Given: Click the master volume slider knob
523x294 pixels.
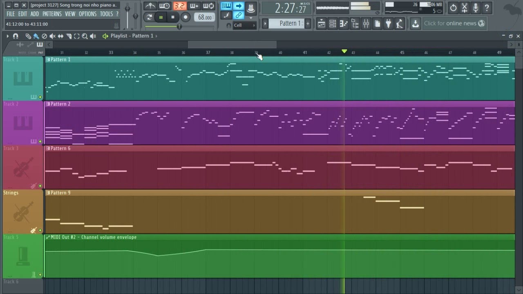Looking at the screenshot, I should [x=127, y=9].
